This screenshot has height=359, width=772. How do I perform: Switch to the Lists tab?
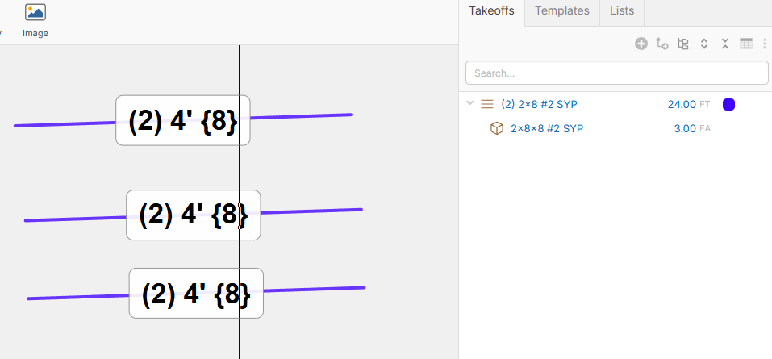point(621,10)
